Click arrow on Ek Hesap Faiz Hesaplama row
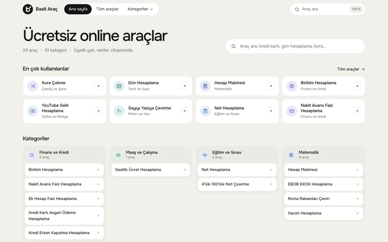 point(98,199)
